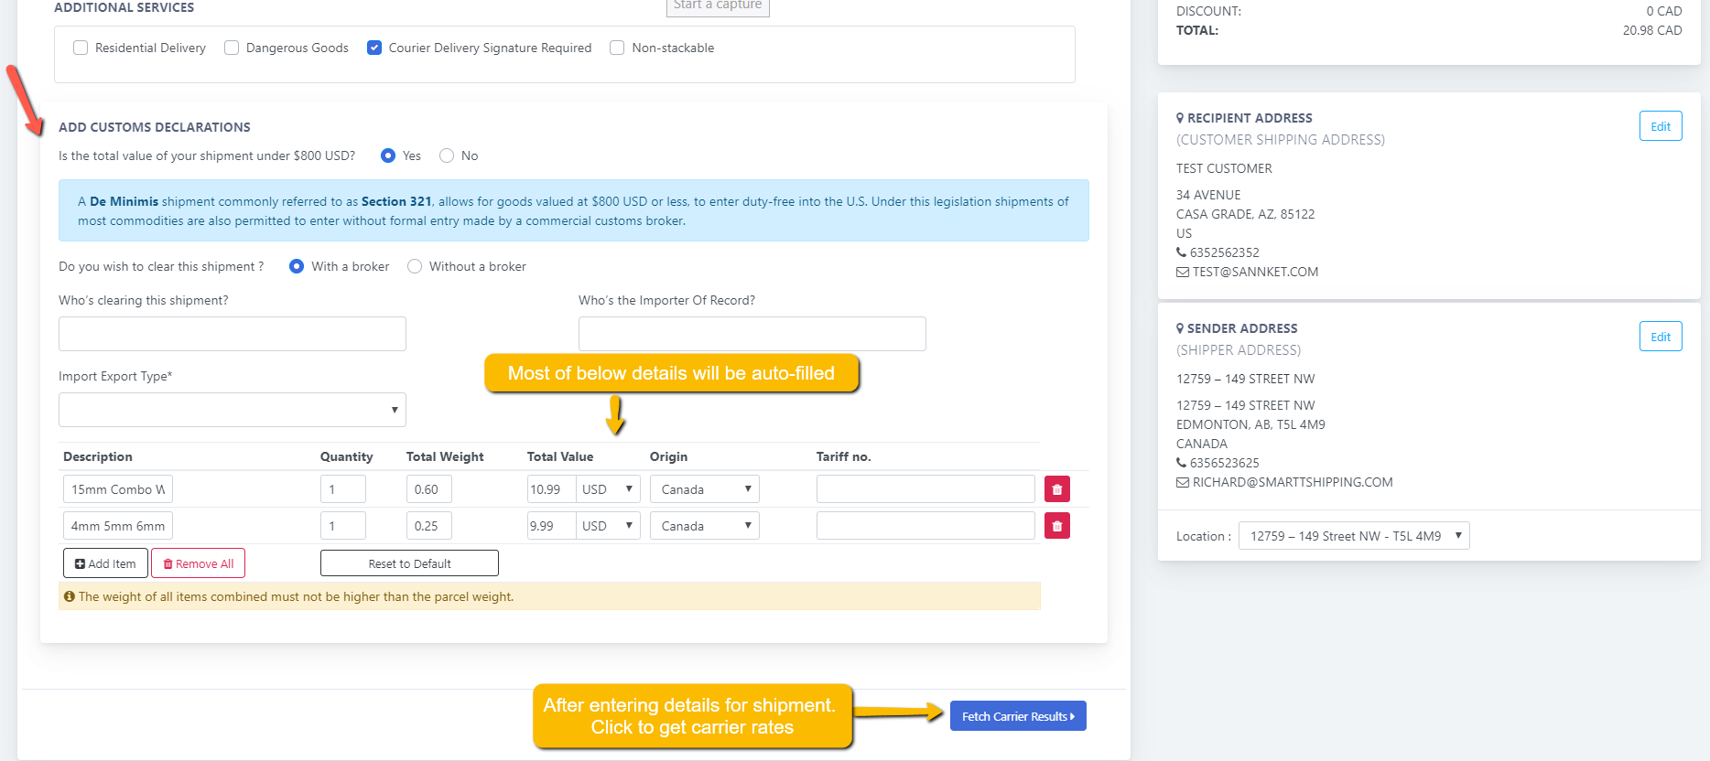Select No for shipment under $800

[x=447, y=155]
